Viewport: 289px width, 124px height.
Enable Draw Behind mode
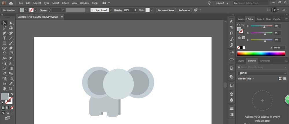[8, 113]
